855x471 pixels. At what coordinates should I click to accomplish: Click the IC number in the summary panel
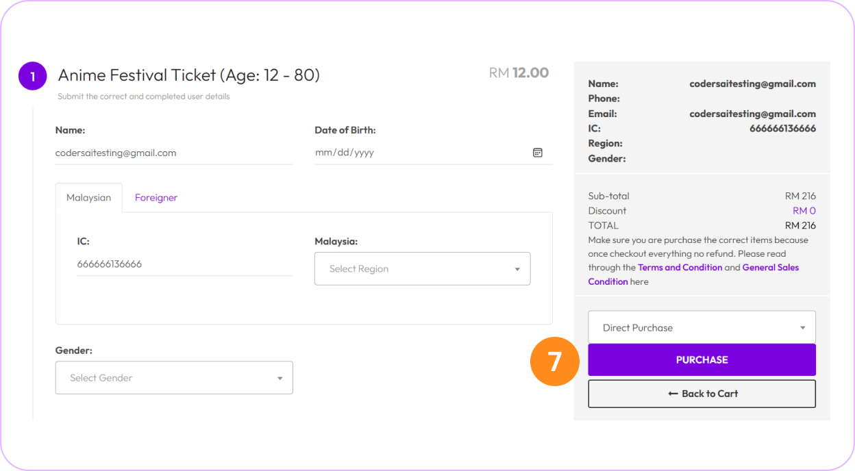tap(782, 129)
